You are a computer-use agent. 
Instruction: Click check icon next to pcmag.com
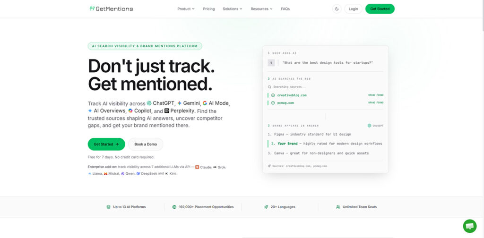pos(273,103)
